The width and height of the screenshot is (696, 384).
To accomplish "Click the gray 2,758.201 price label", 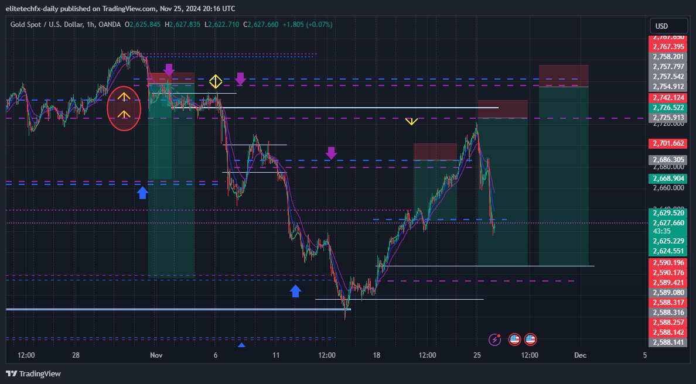I will coord(668,57).
